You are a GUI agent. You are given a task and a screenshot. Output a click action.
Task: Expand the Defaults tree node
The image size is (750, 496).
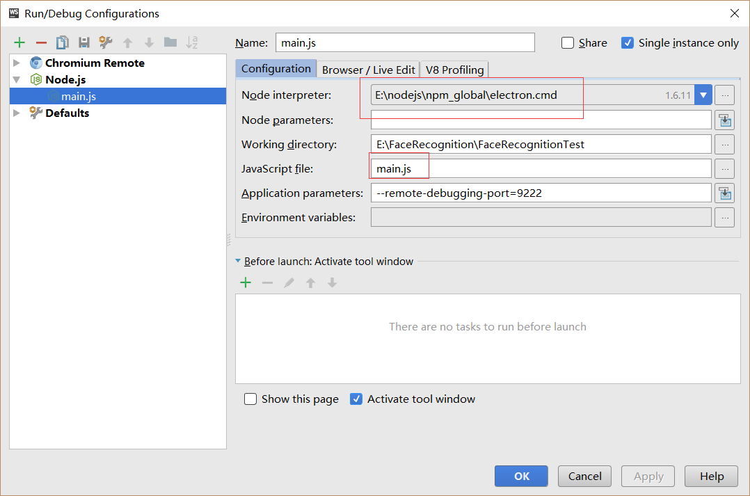coord(17,113)
